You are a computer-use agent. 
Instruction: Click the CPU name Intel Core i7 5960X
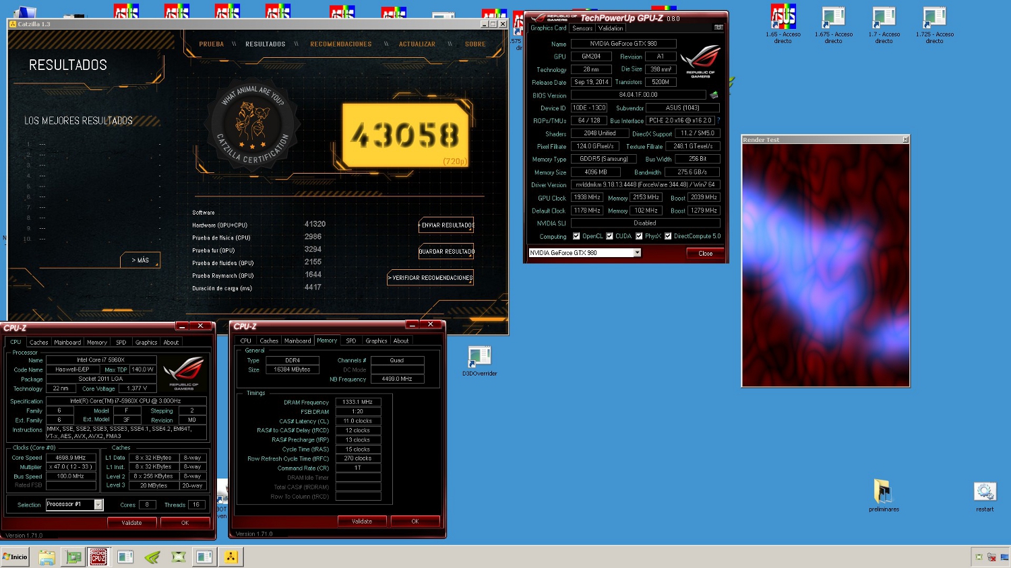coord(101,360)
